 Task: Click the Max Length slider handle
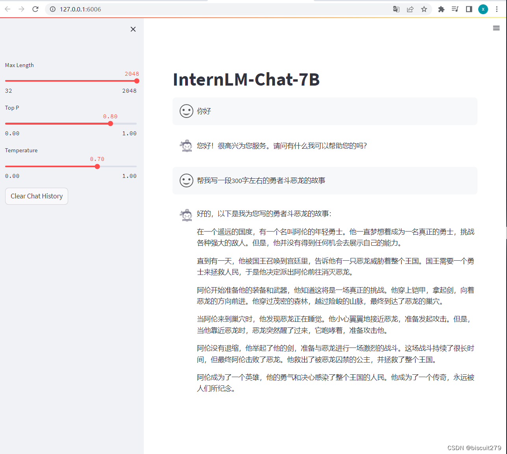pos(137,81)
